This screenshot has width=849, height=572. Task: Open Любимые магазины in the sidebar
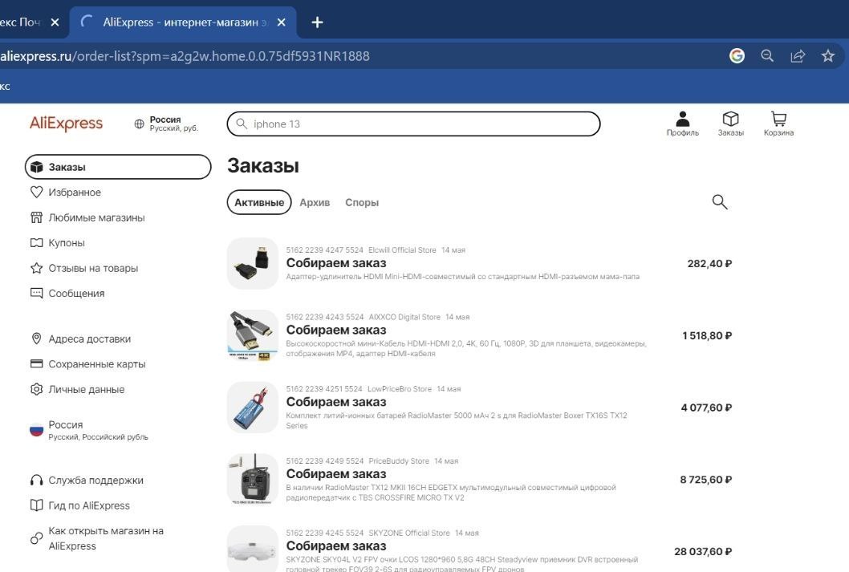pos(87,217)
